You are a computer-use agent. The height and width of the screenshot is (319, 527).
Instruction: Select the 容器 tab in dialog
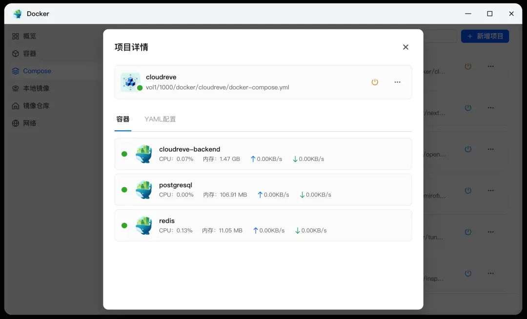pyautogui.click(x=123, y=119)
